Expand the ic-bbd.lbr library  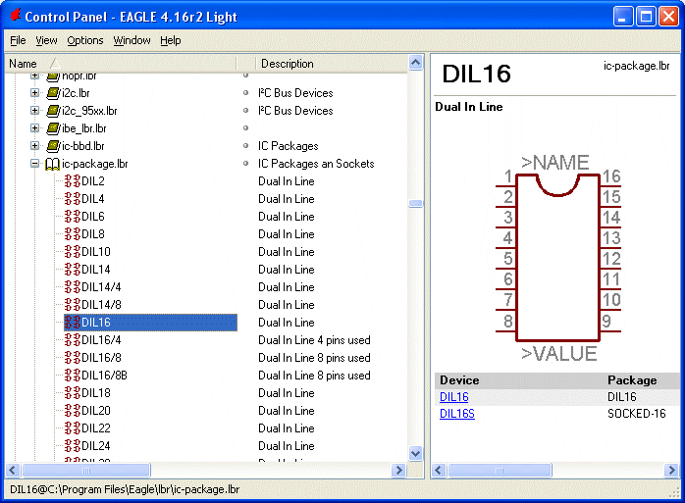(x=34, y=145)
